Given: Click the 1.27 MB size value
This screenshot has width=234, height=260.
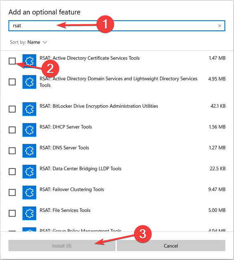Looking at the screenshot, I should 217,148.
